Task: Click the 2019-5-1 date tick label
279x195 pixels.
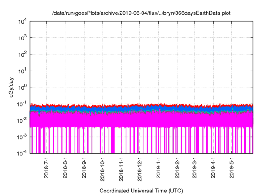Action: click(x=231, y=167)
